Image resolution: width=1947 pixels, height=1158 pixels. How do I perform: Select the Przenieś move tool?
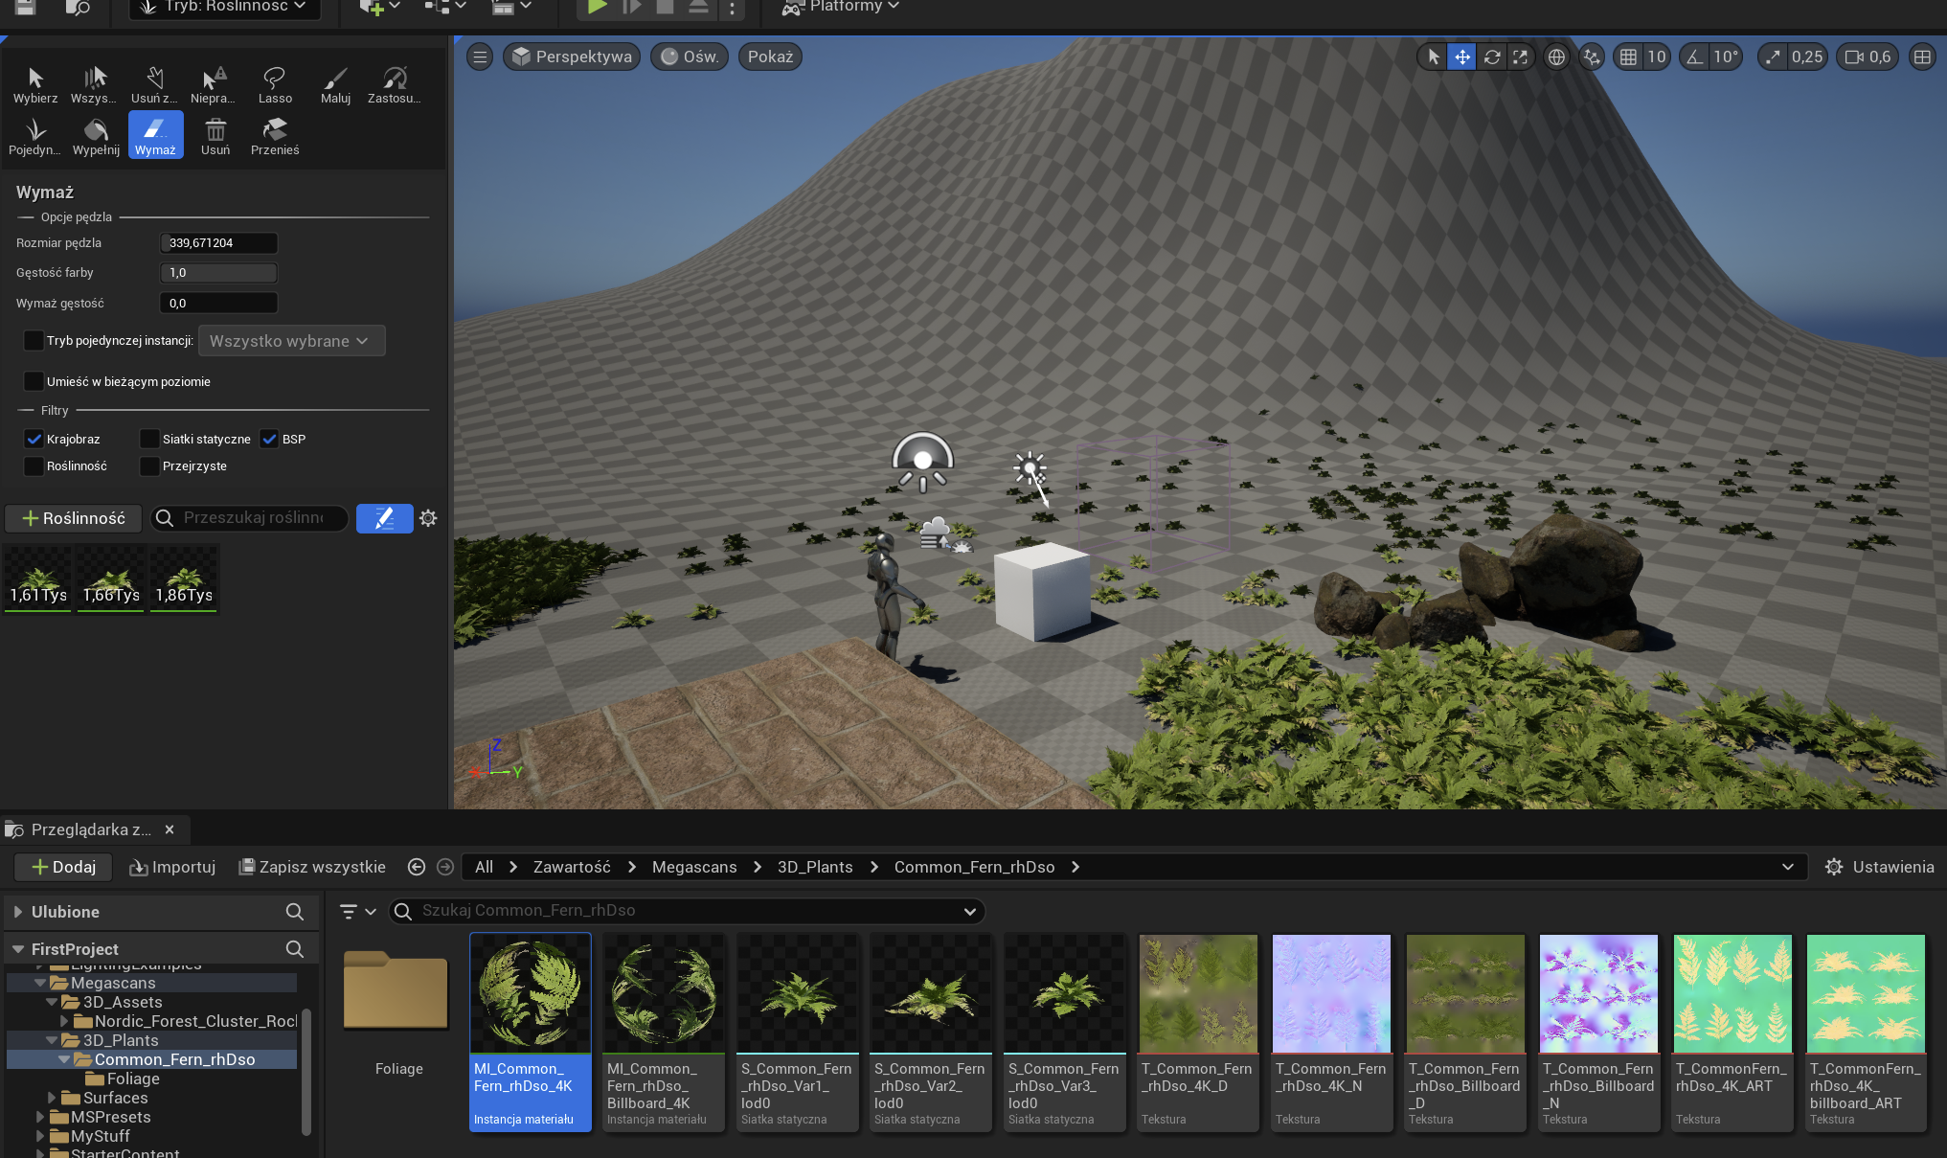pos(275,136)
